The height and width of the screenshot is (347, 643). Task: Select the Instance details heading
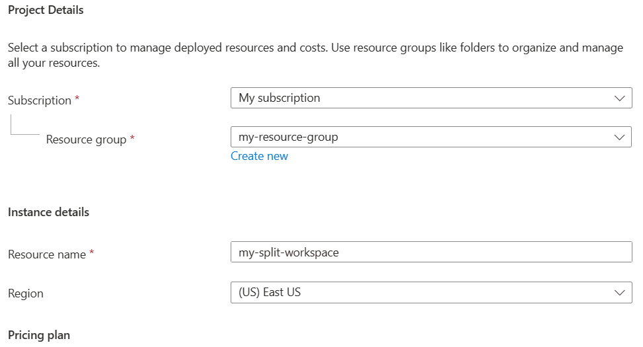coord(48,212)
